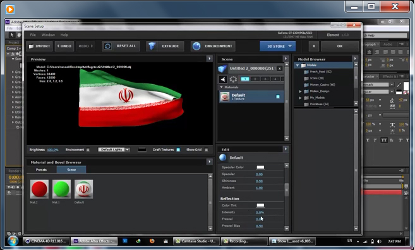
Task: Open Photoshop from the taskbar
Action: [x=125, y=241]
